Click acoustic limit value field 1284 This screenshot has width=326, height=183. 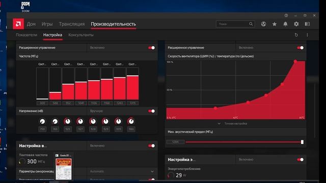point(175,142)
